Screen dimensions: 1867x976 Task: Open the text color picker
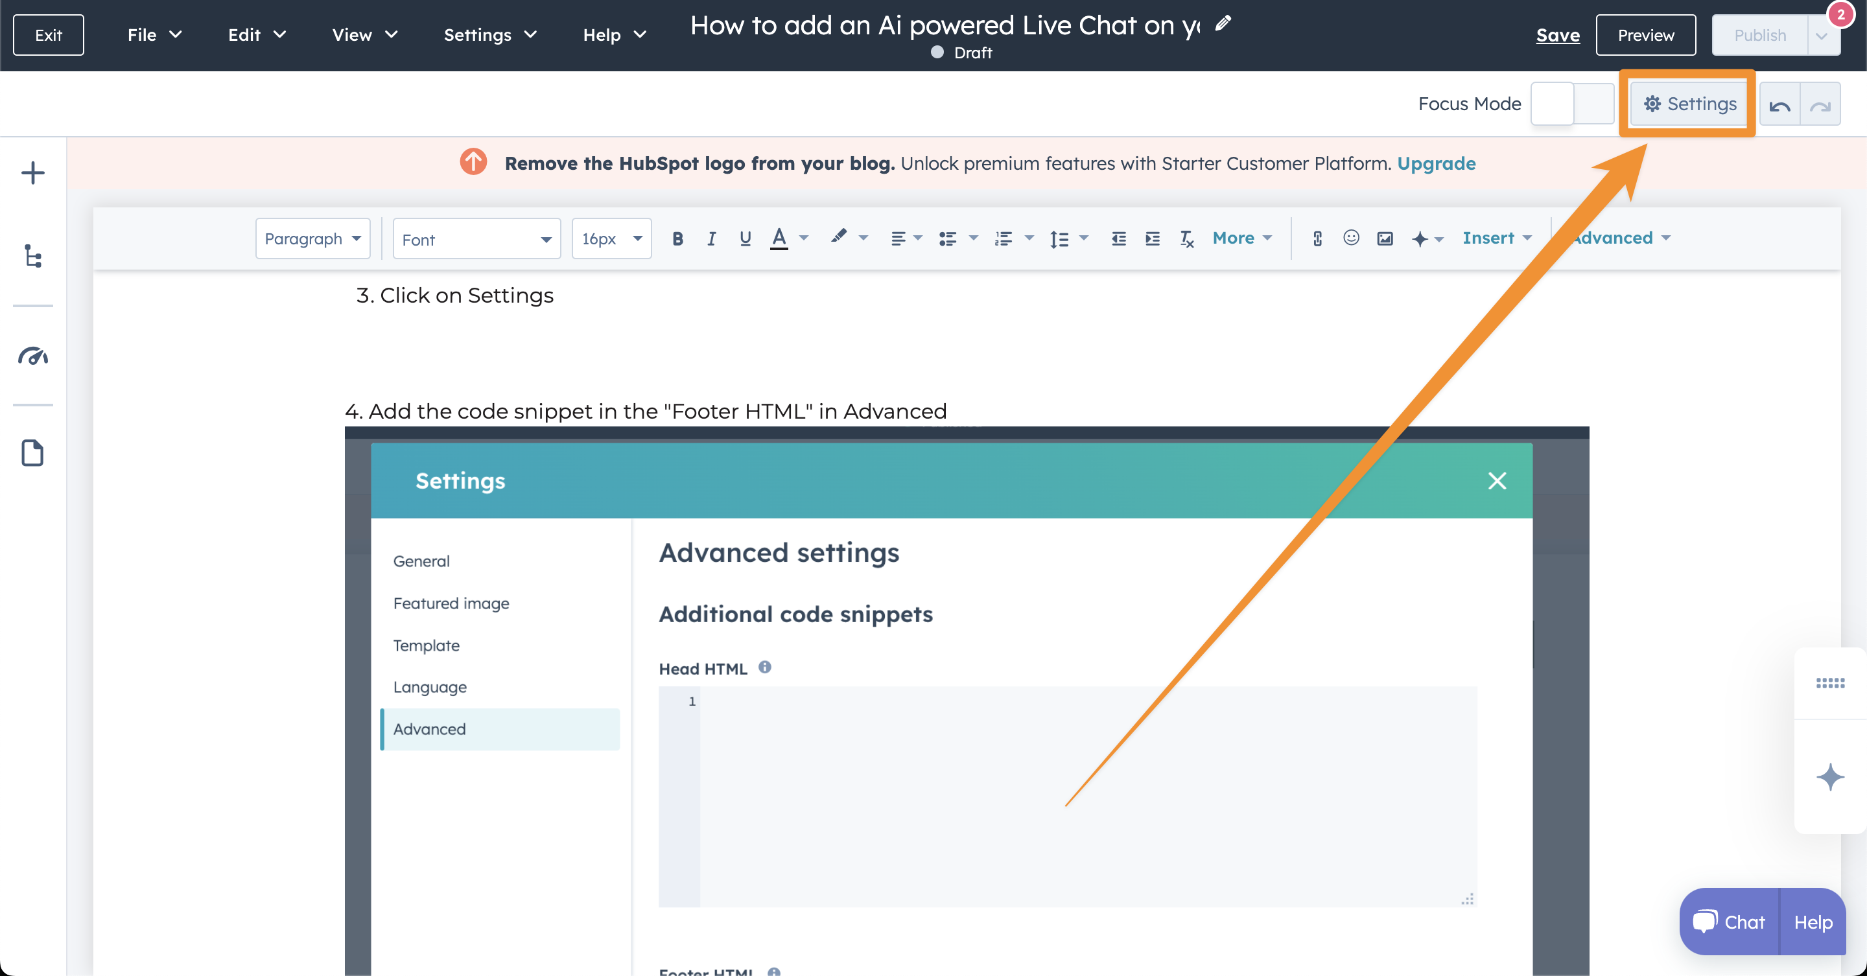click(779, 238)
